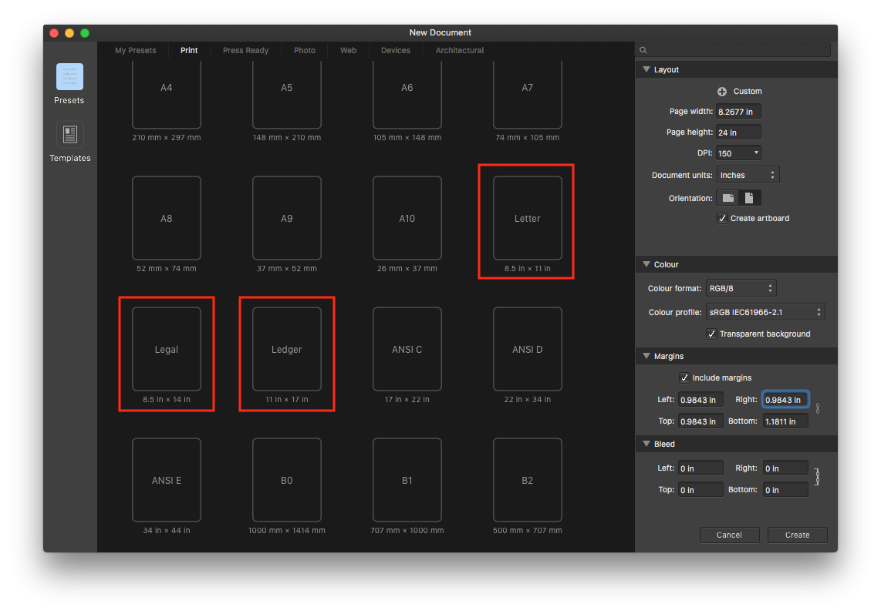Image resolution: width=881 pixels, height=614 pixels.
Task: Disable Include margins checkbox
Action: [684, 377]
